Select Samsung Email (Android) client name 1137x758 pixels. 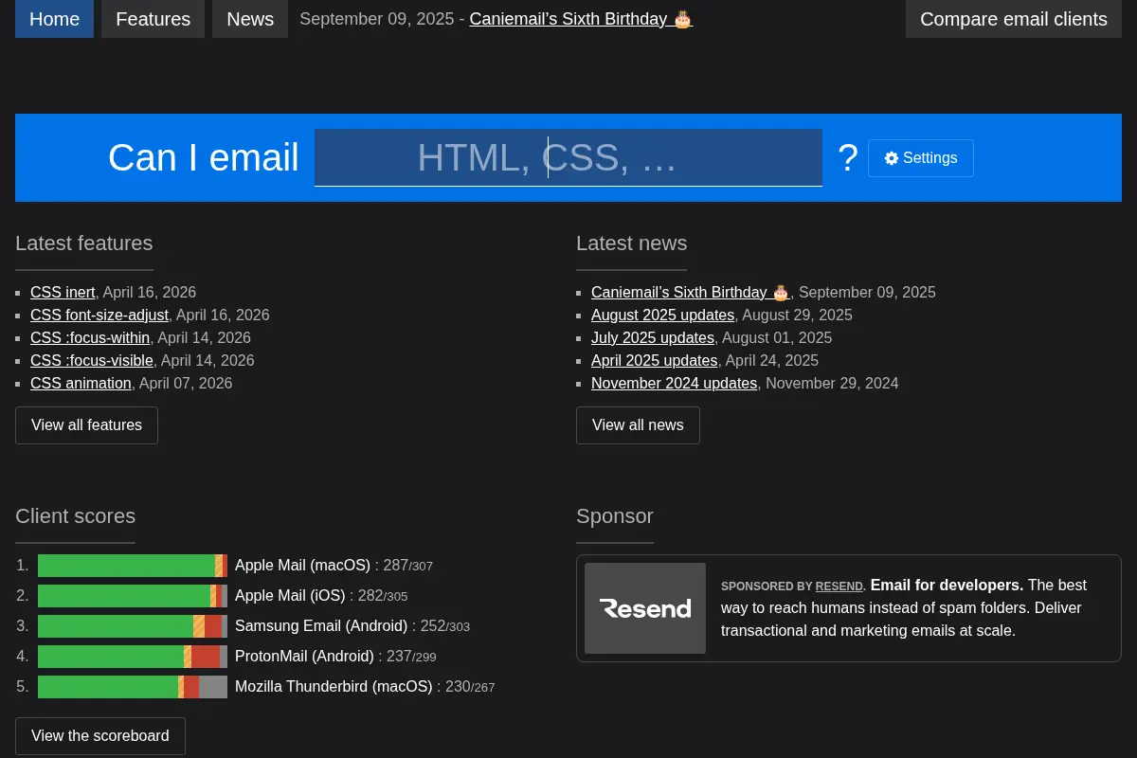click(x=321, y=625)
